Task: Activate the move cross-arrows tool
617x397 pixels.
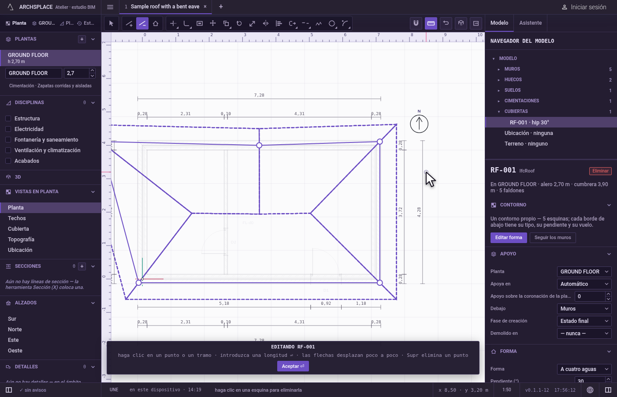Action: pyautogui.click(x=213, y=23)
